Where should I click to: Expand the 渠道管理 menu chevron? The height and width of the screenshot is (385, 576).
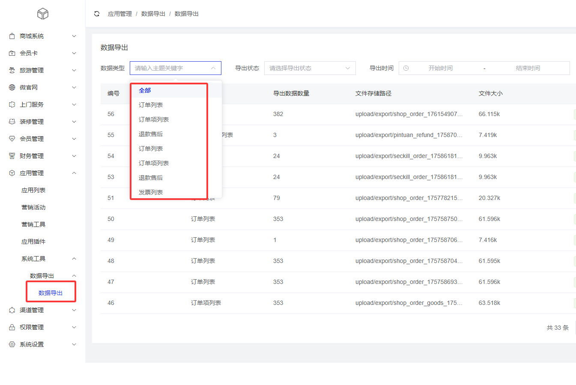(74, 310)
